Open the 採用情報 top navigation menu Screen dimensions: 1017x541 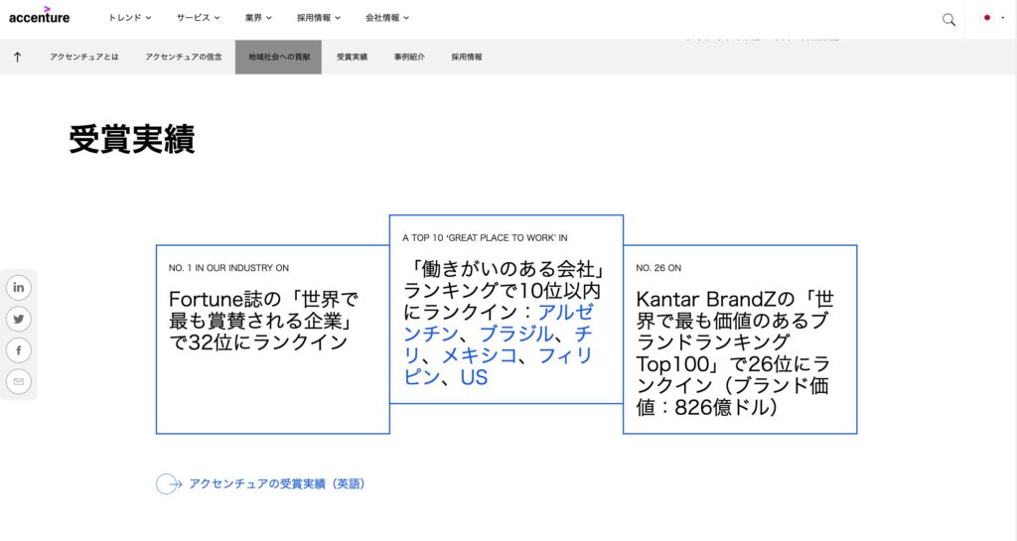coord(318,18)
